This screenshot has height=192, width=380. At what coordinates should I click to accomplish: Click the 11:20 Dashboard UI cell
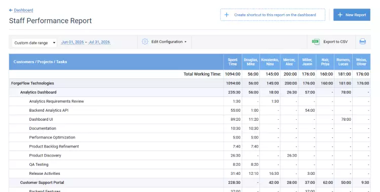click(x=253, y=119)
